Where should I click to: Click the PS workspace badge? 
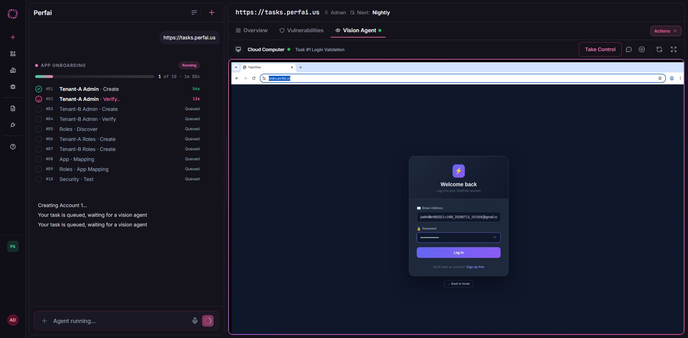(x=13, y=246)
